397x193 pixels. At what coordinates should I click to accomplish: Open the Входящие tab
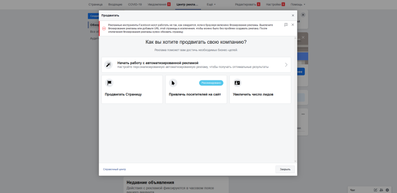(115, 4)
